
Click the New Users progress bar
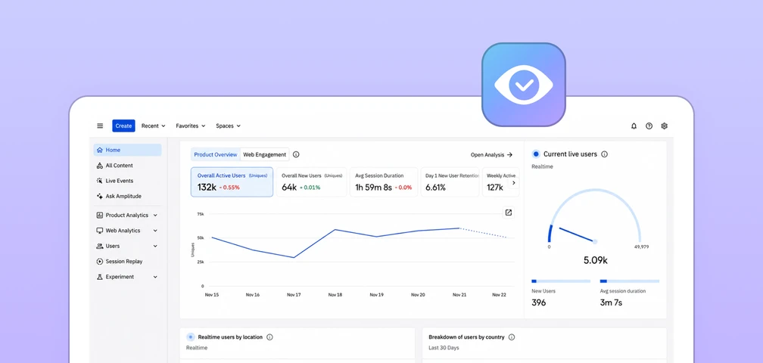click(561, 281)
